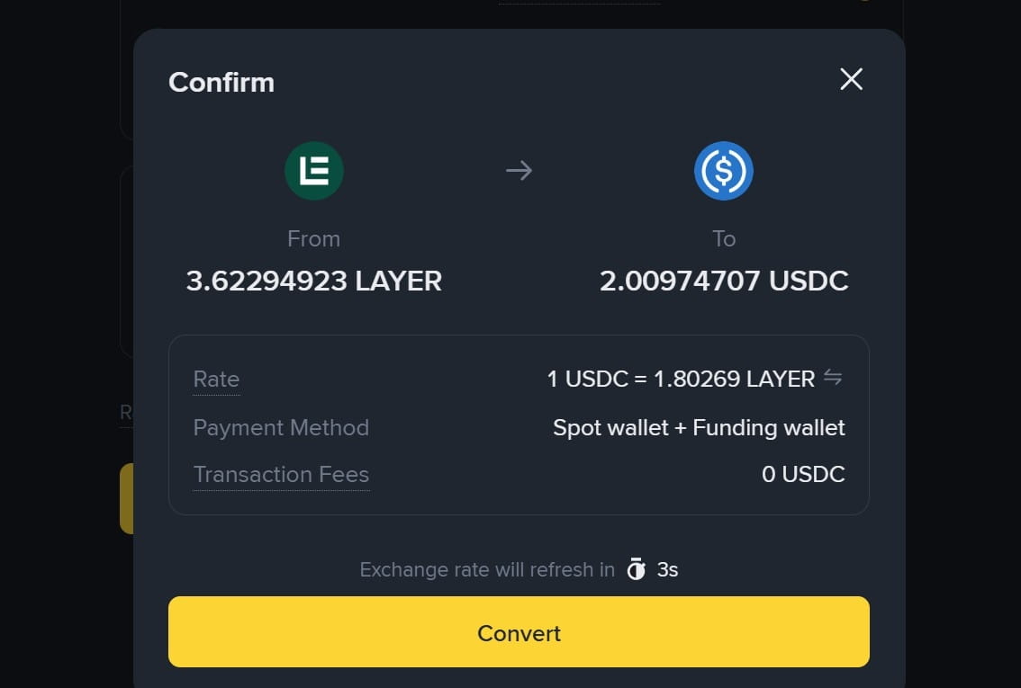Screen dimensions: 1021x688
Task: Click the underlined Transaction Fees label
Action: [281, 475]
